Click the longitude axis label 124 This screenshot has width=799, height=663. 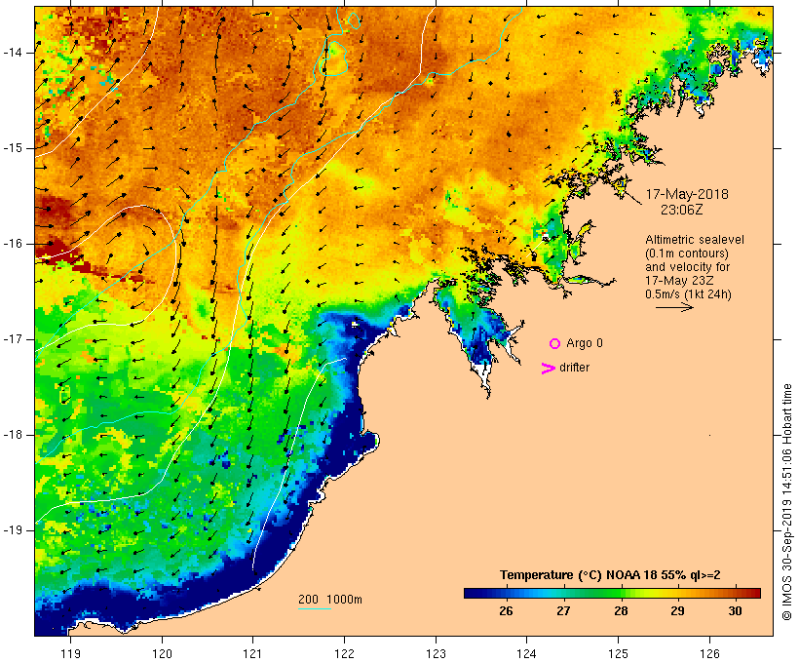[527, 653]
